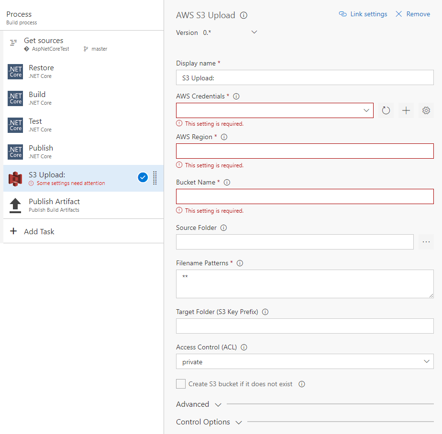Expand the Control Options section
442x434 pixels.
[x=209, y=422]
